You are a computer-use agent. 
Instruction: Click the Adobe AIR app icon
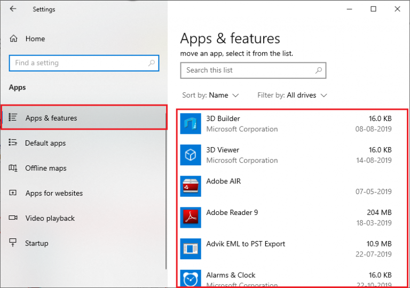[191, 186]
